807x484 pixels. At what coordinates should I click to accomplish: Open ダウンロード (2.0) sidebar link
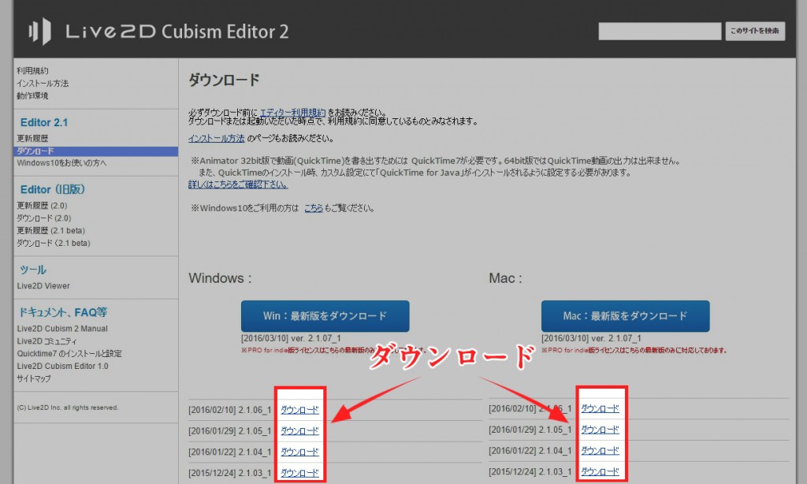tap(44, 218)
